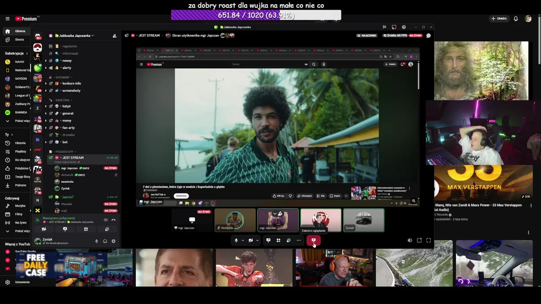Toggle camera in voice connection panel
The width and height of the screenshot is (541, 304).
tap(44, 229)
